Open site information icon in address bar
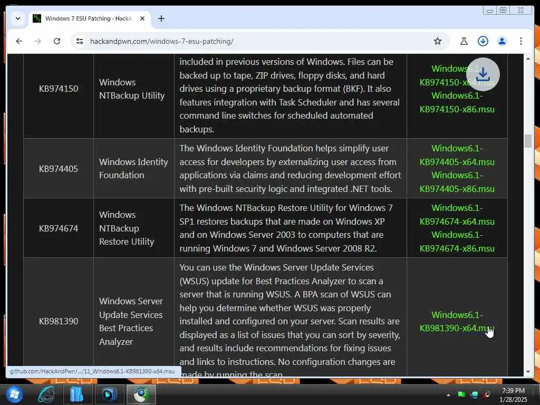Viewport: 540px width, 405px height. point(80,41)
